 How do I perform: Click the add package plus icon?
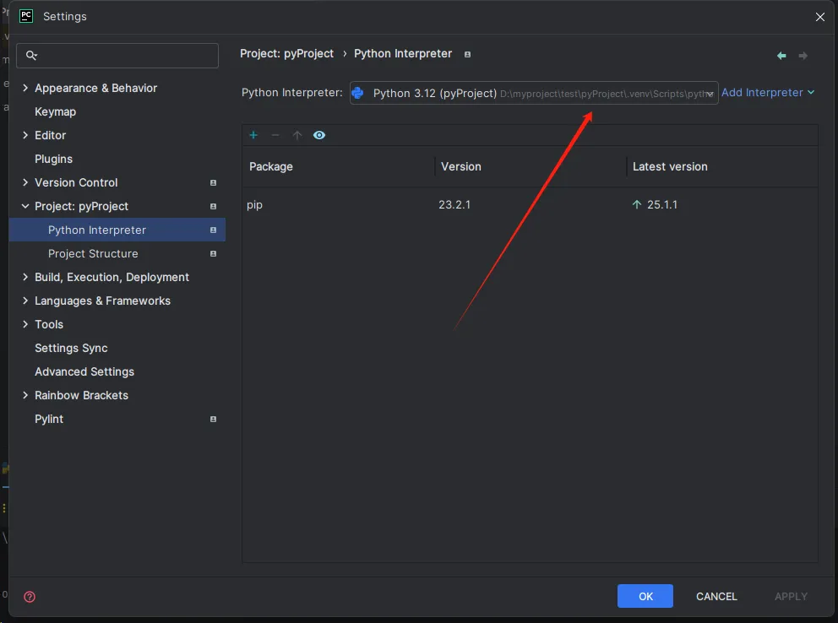pos(253,135)
